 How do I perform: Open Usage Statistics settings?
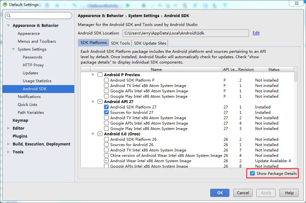(37, 81)
